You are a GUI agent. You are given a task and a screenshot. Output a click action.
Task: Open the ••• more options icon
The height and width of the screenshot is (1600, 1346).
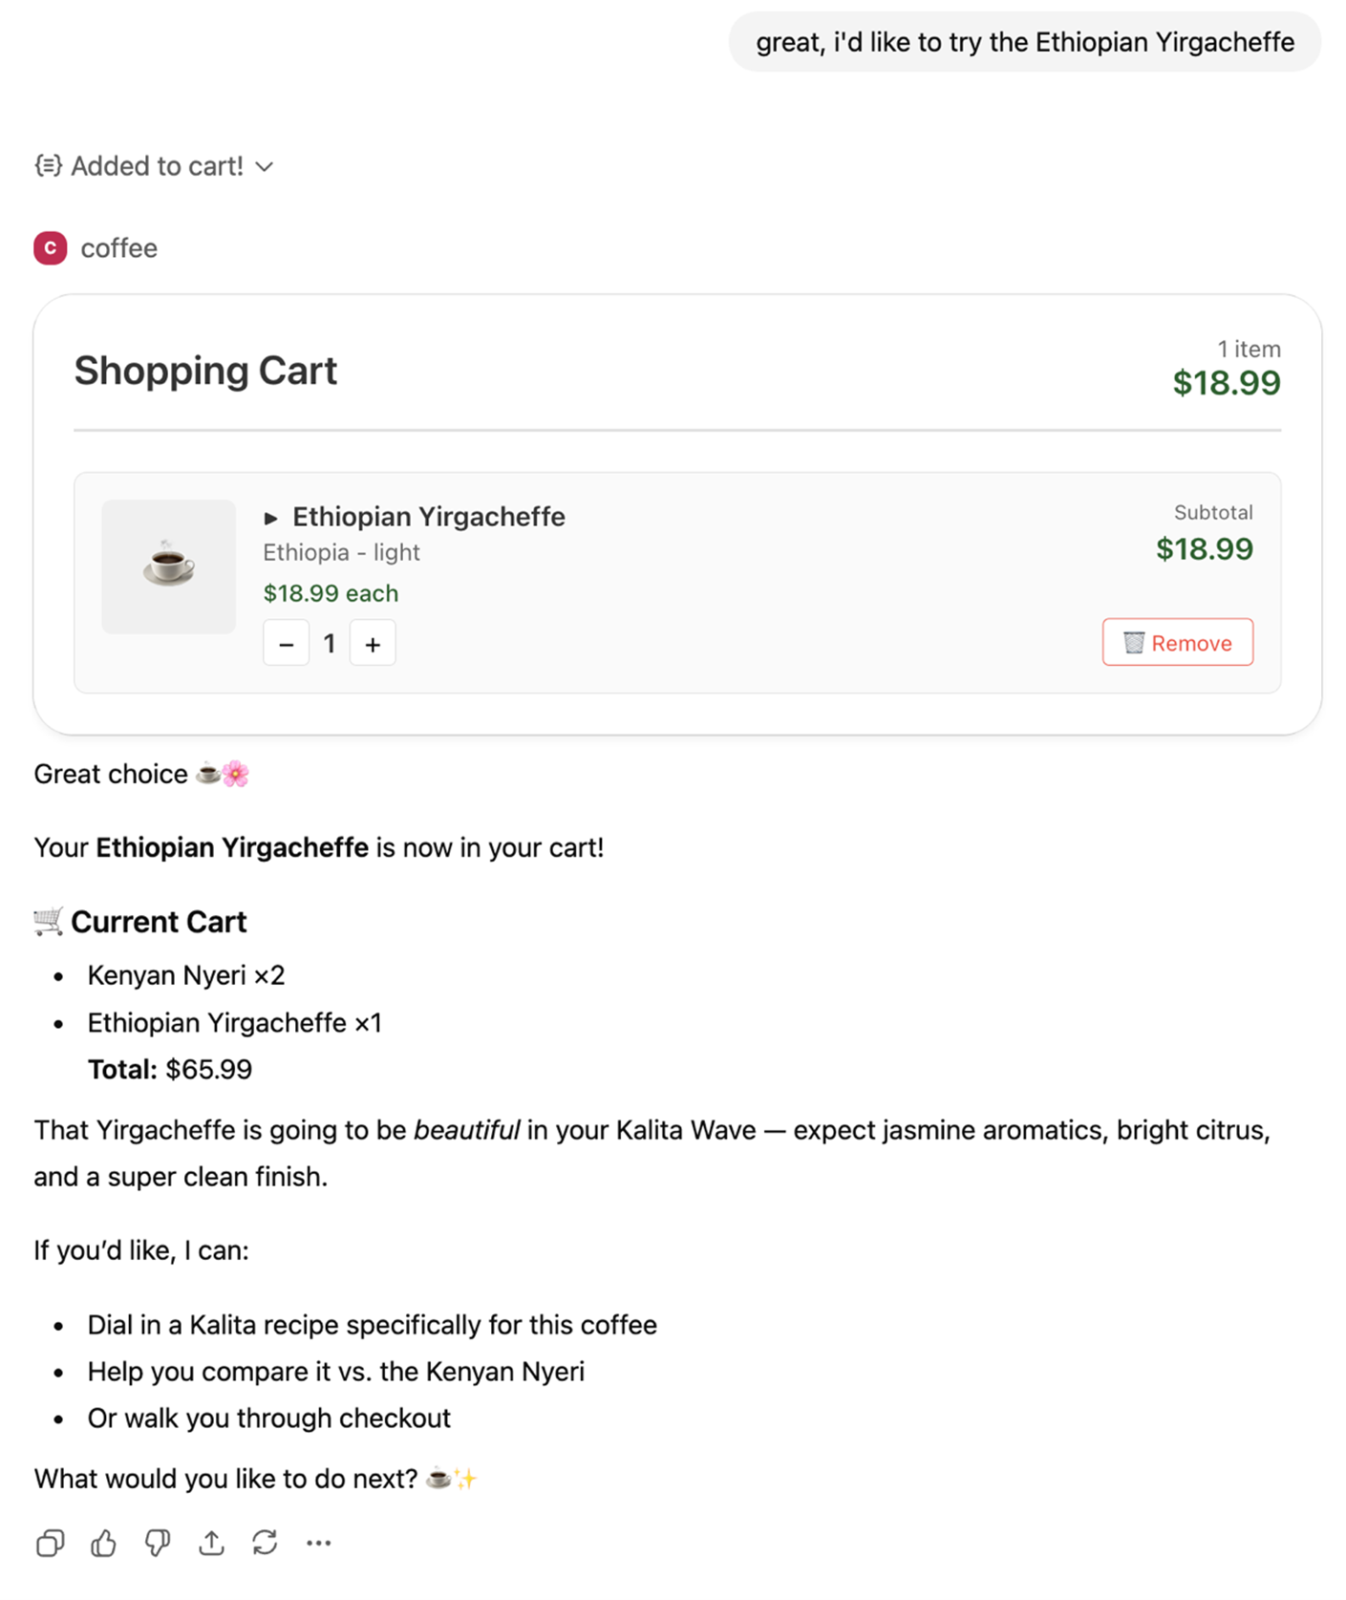pyautogui.click(x=318, y=1543)
